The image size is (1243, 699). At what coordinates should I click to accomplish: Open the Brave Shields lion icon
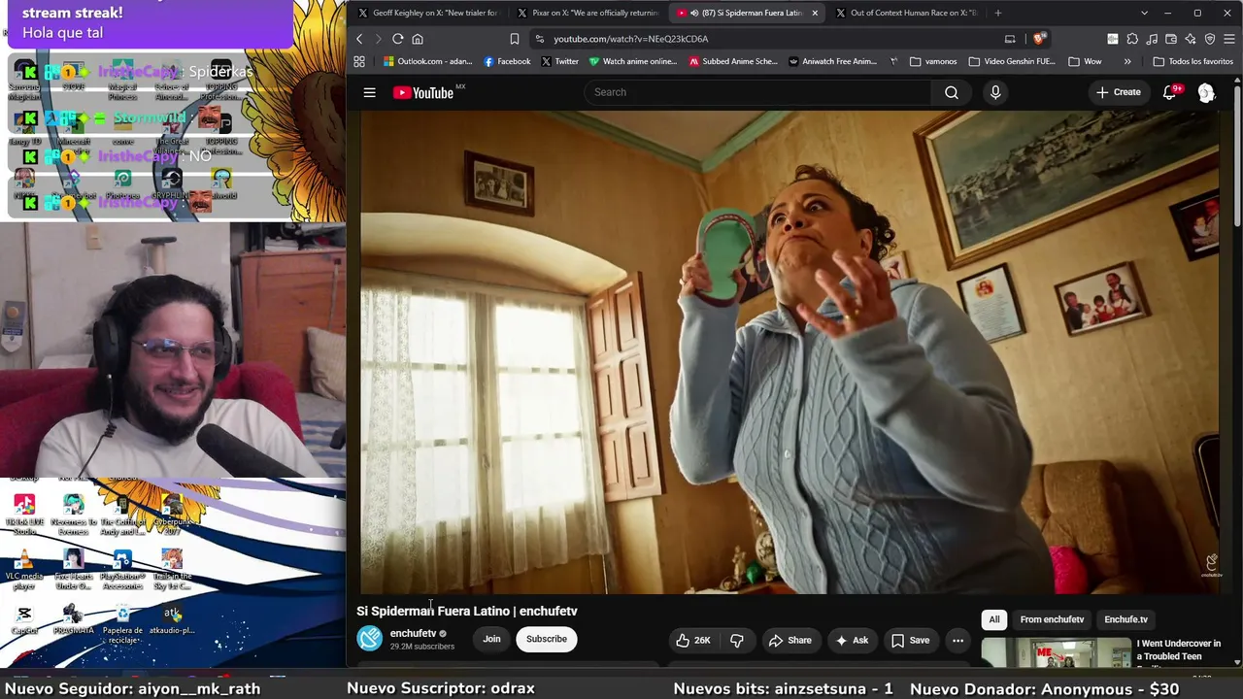point(1038,39)
